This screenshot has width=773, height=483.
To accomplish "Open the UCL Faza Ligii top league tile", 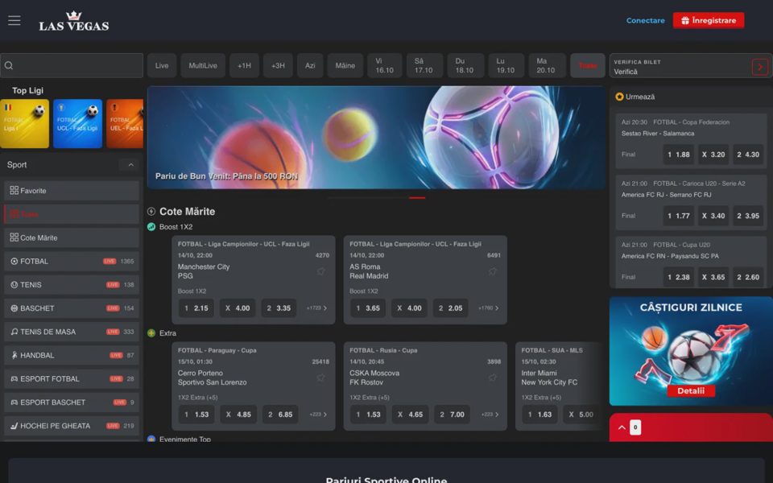I will pyautogui.click(x=77, y=124).
